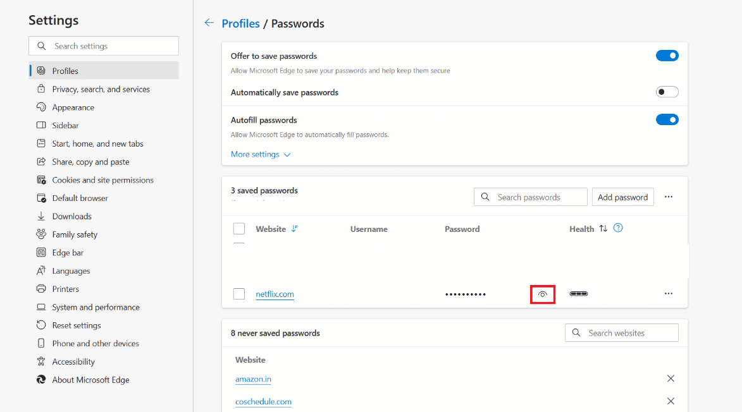Sort by Website arrow icon
This screenshot has height=412, width=742.
point(294,229)
